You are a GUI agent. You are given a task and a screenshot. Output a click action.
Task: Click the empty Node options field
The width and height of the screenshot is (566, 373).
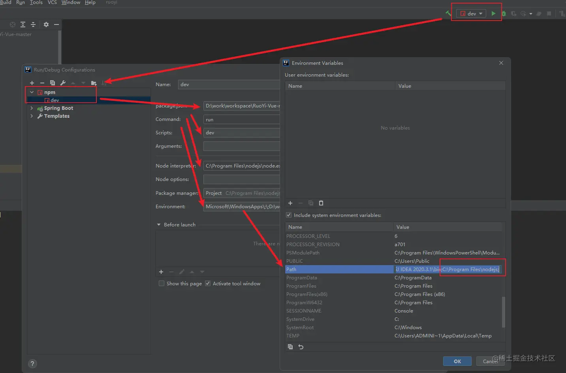pos(242,179)
